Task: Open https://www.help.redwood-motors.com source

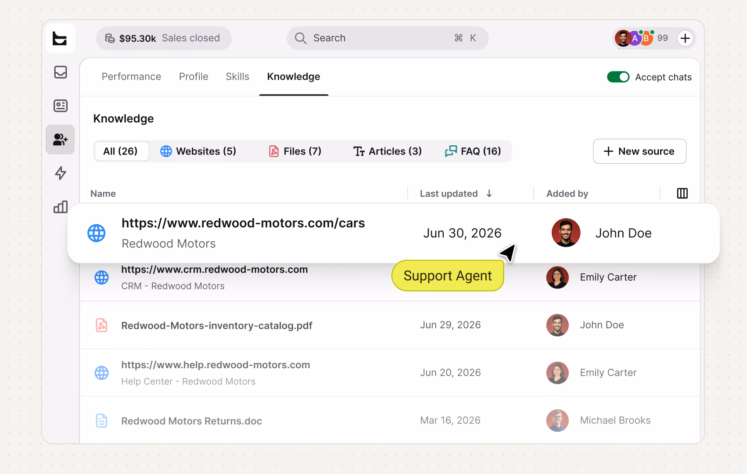Action: (215, 365)
